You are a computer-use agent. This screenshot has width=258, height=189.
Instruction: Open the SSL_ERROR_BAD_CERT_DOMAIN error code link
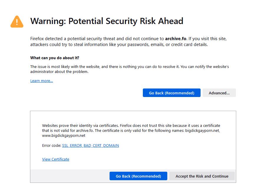tap(90, 145)
